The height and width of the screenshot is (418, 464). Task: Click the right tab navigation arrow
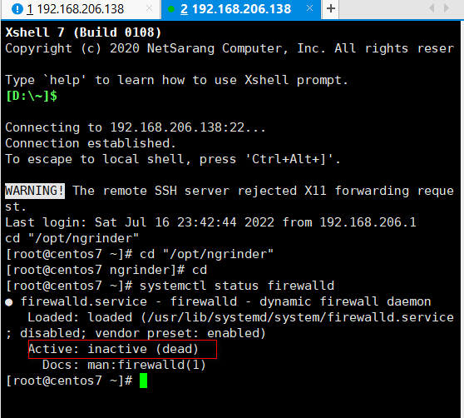pos(447,8)
